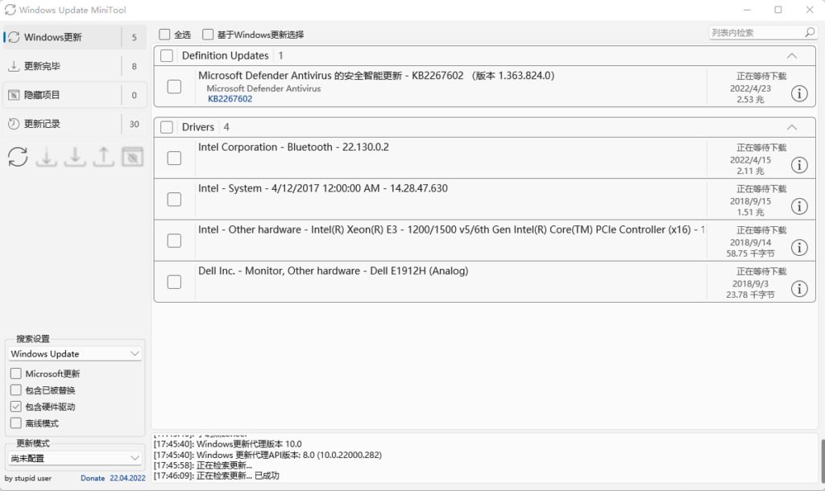The image size is (825, 491).
Task: Collapse the Drivers group
Action: (792, 127)
